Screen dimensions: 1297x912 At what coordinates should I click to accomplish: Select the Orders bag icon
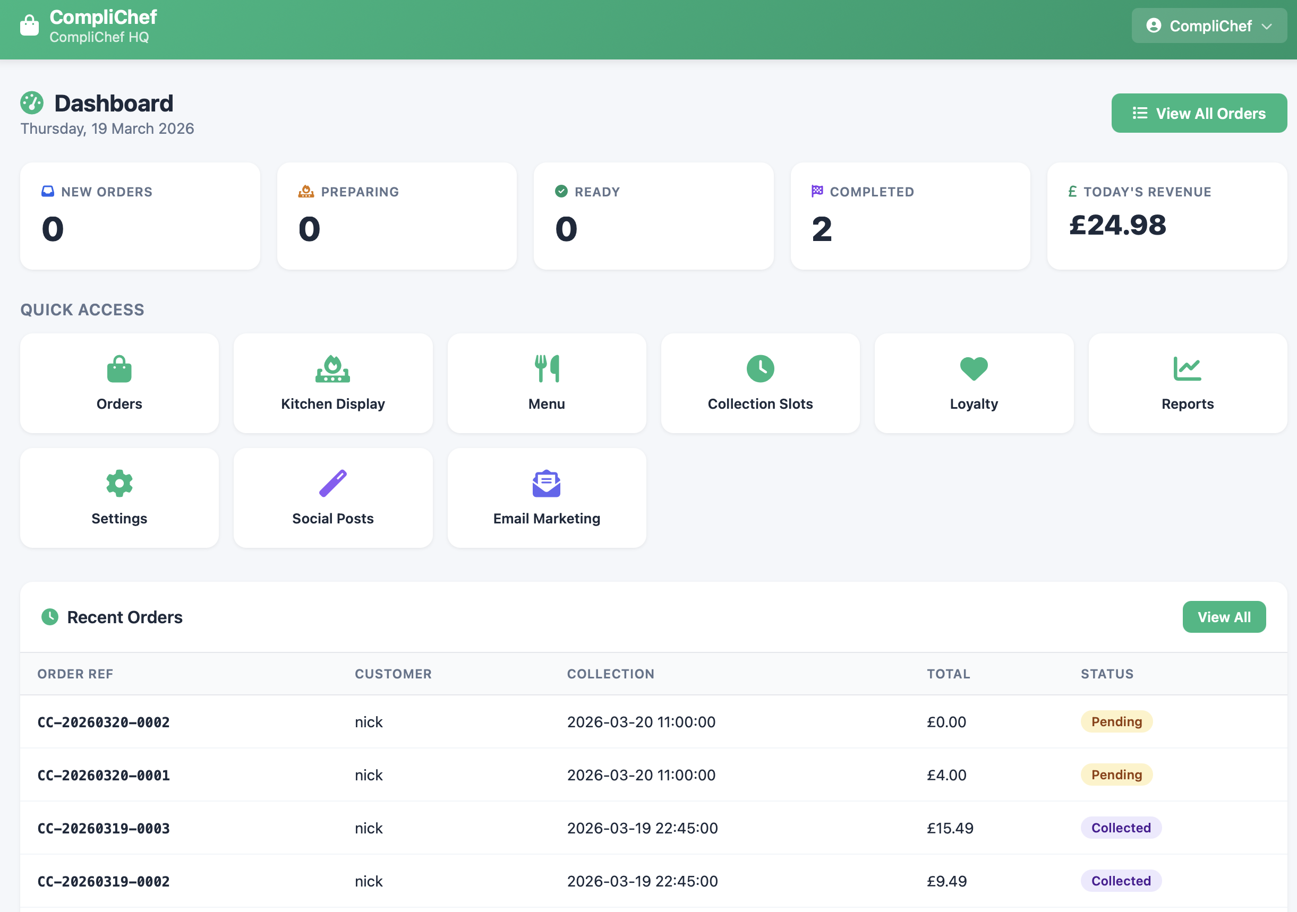pyautogui.click(x=119, y=369)
